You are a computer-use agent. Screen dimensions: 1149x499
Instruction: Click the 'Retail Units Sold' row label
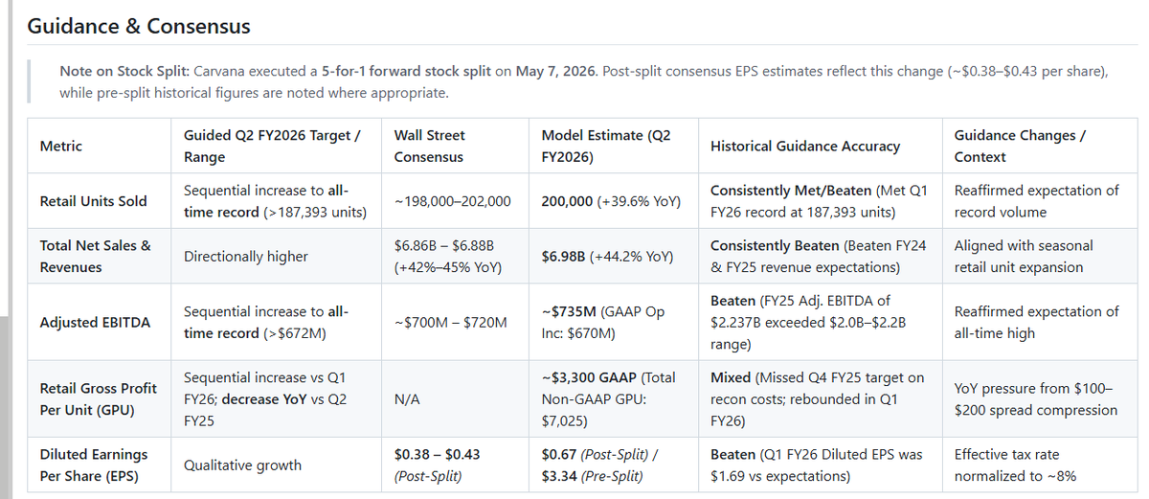[94, 201]
